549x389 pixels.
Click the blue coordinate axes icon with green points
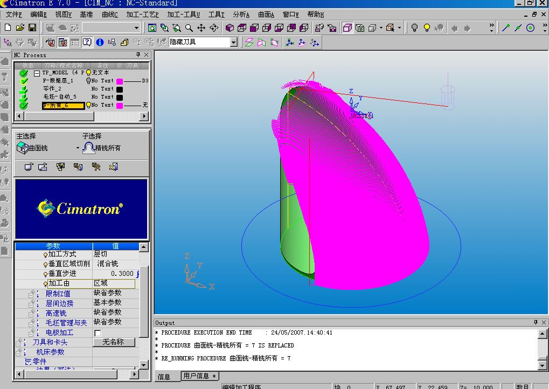pos(289,43)
